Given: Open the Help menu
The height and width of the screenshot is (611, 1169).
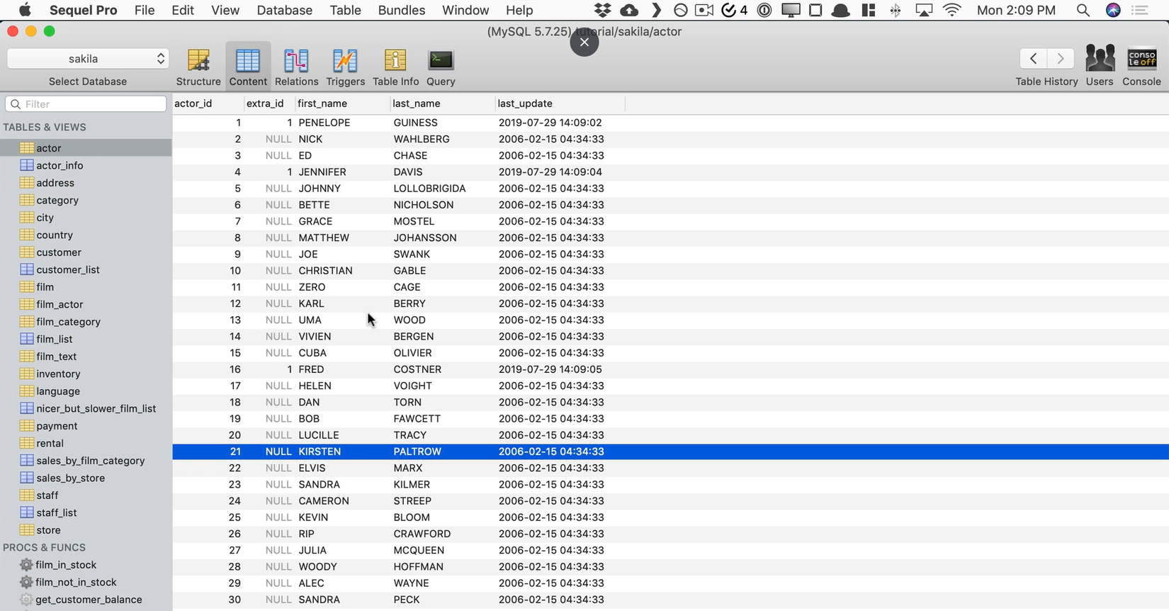Looking at the screenshot, I should click(x=519, y=10).
